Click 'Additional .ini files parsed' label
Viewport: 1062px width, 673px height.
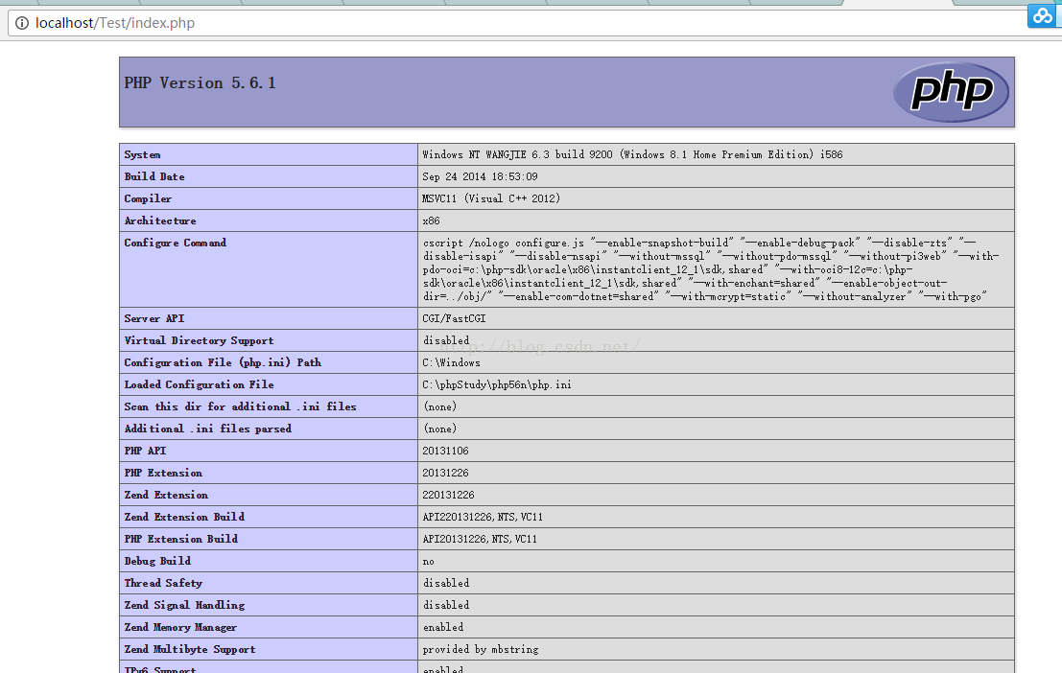coord(208,429)
